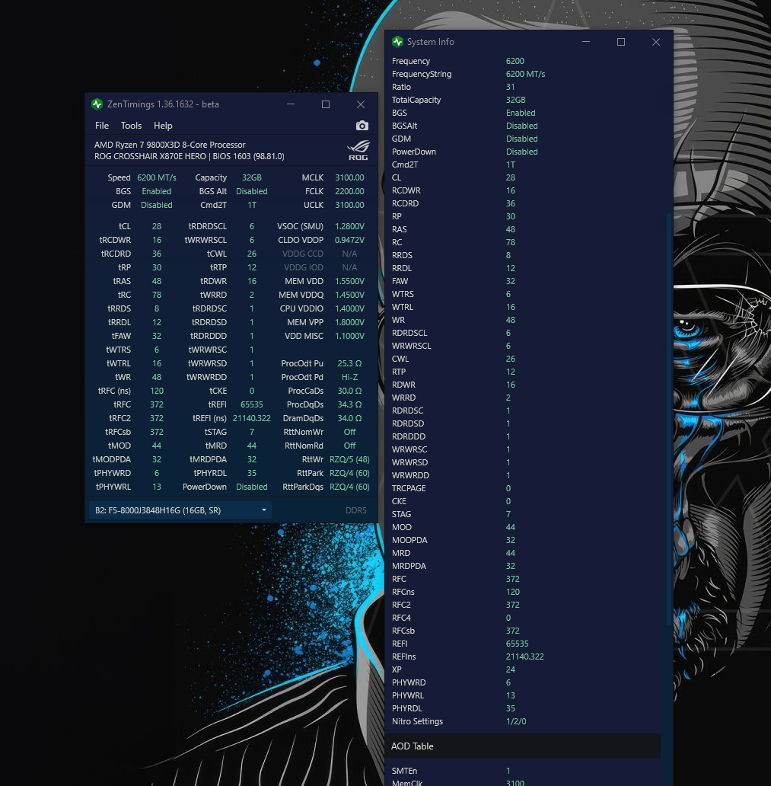
Task: Click the tRCDRD value 36 in ZenTimings
Action: (157, 254)
